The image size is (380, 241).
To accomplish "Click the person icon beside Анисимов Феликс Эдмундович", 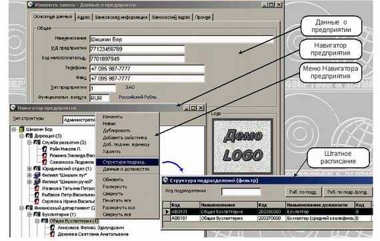I will (x=52, y=228).
